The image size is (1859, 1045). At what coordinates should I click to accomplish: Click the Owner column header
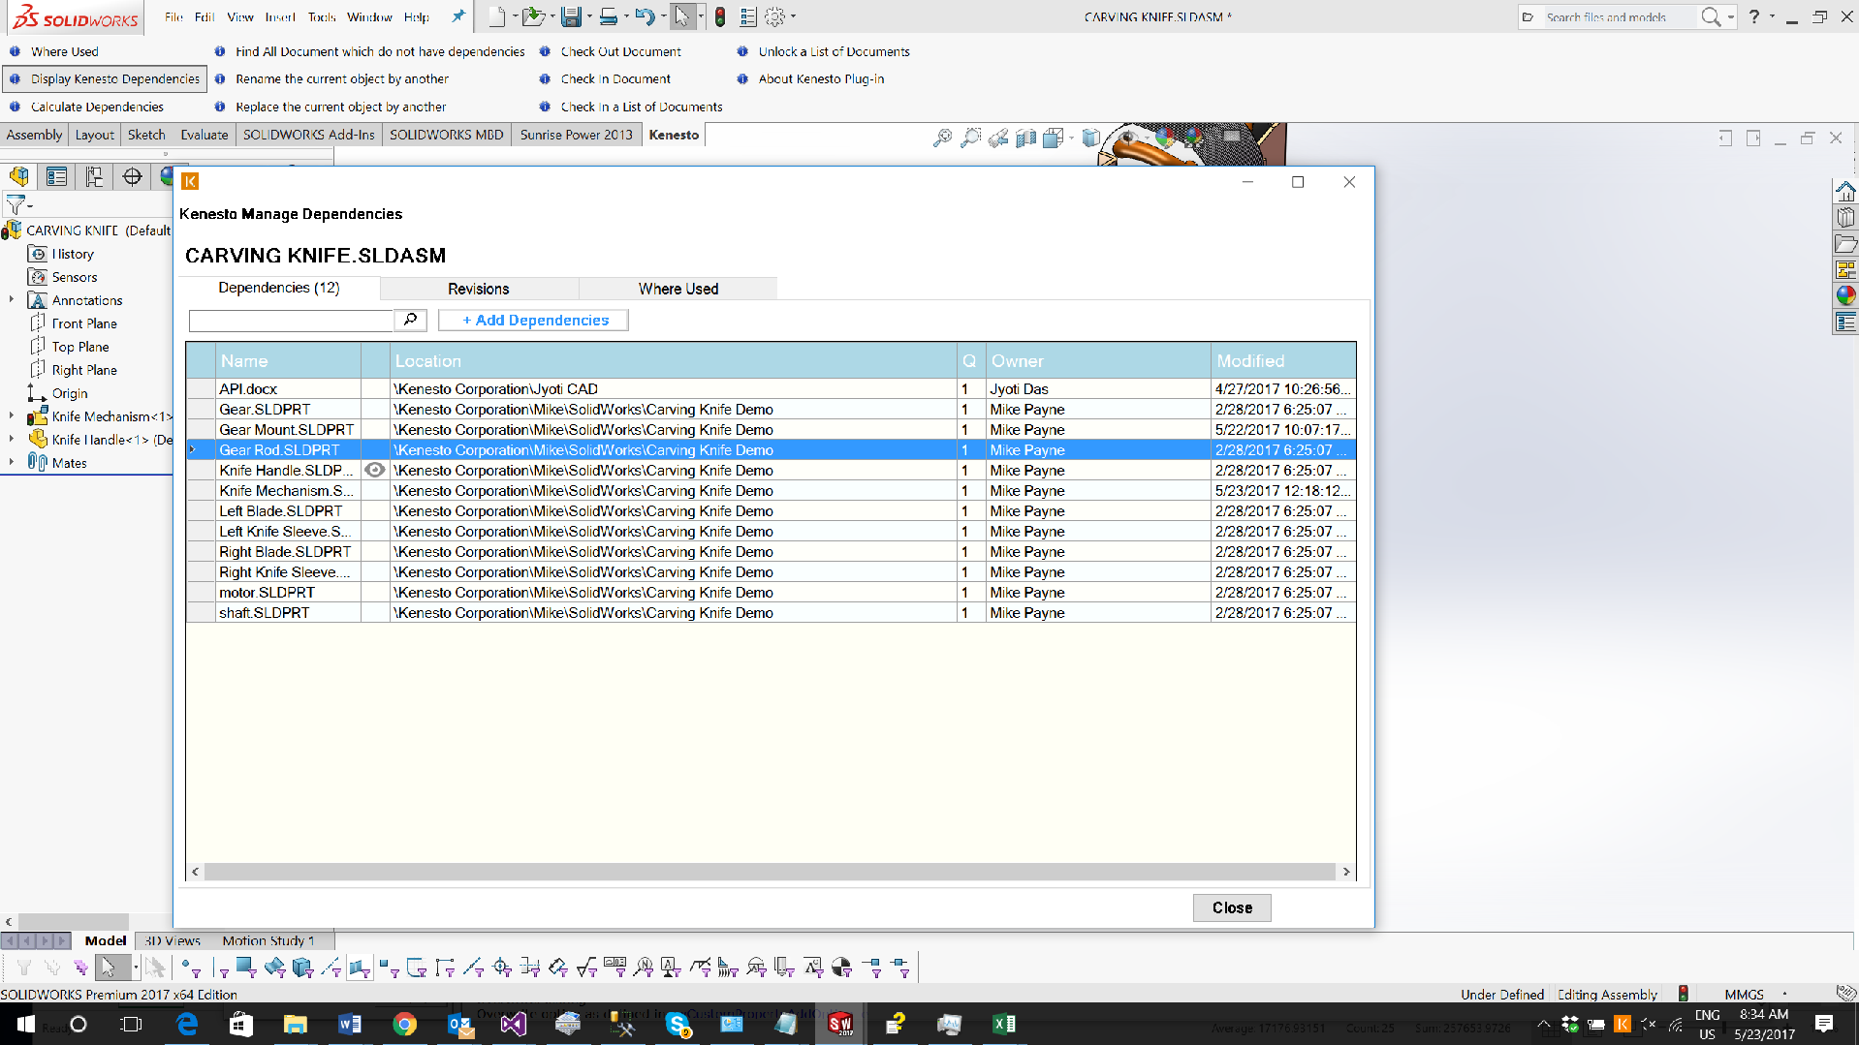click(x=1098, y=360)
